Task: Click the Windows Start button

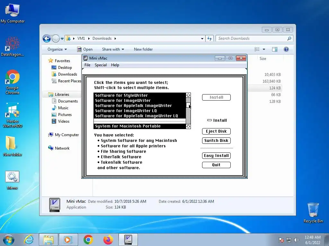Action: click(9, 240)
